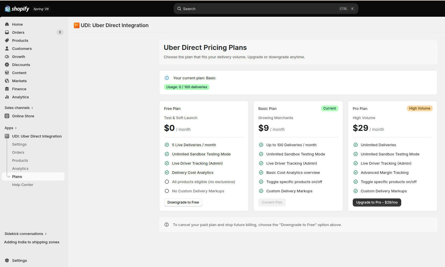Click Free Plan card title
445x267 pixels.
172,109
